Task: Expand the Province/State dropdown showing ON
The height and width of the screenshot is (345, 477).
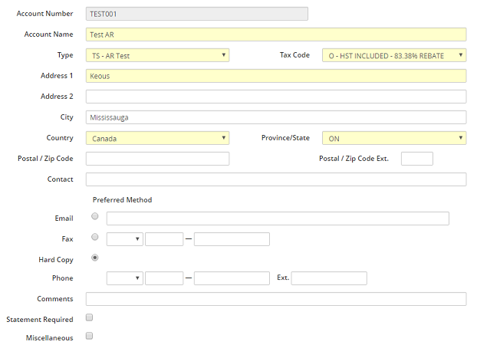Action: [x=394, y=138]
